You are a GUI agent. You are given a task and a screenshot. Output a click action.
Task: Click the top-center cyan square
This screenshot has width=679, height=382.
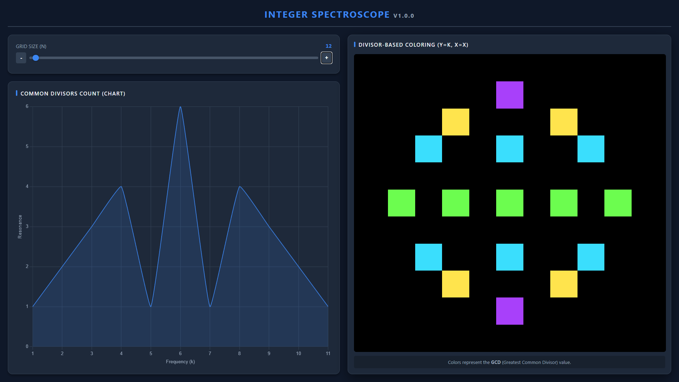(x=510, y=149)
